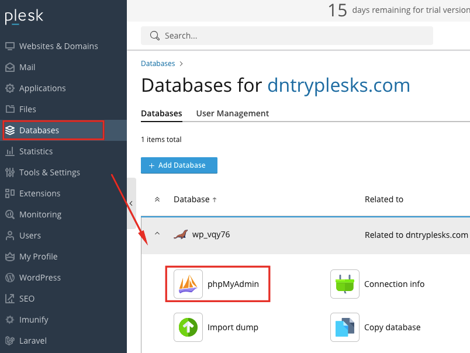Click the Users person icon
Screen dimensions: 470x353
click(10, 236)
